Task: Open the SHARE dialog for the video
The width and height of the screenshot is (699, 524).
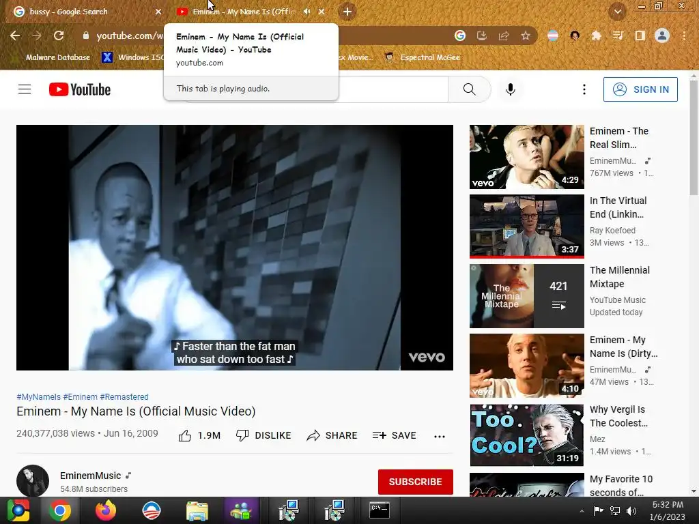Action: point(332,435)
